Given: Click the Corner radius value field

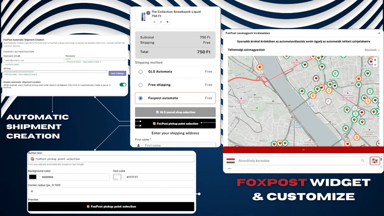Looking at the screenshot, I should pyautogui.click(x=111, y=191).
